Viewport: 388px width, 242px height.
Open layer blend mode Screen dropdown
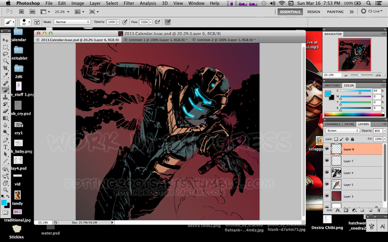coord(342,130)
